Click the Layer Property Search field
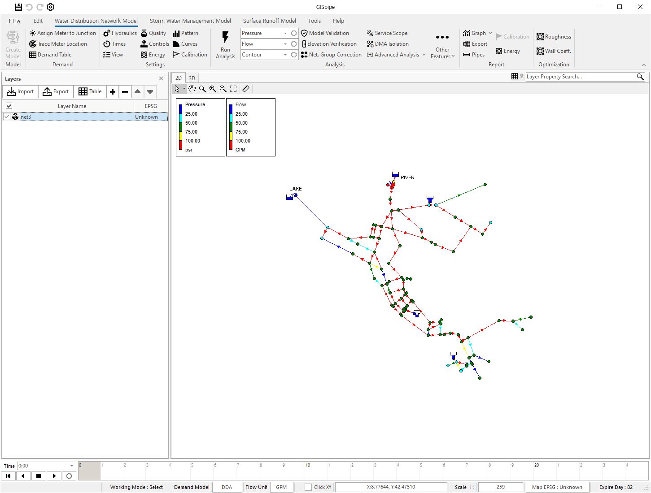This screenshot has height=493, width=651. pos(581,77)
